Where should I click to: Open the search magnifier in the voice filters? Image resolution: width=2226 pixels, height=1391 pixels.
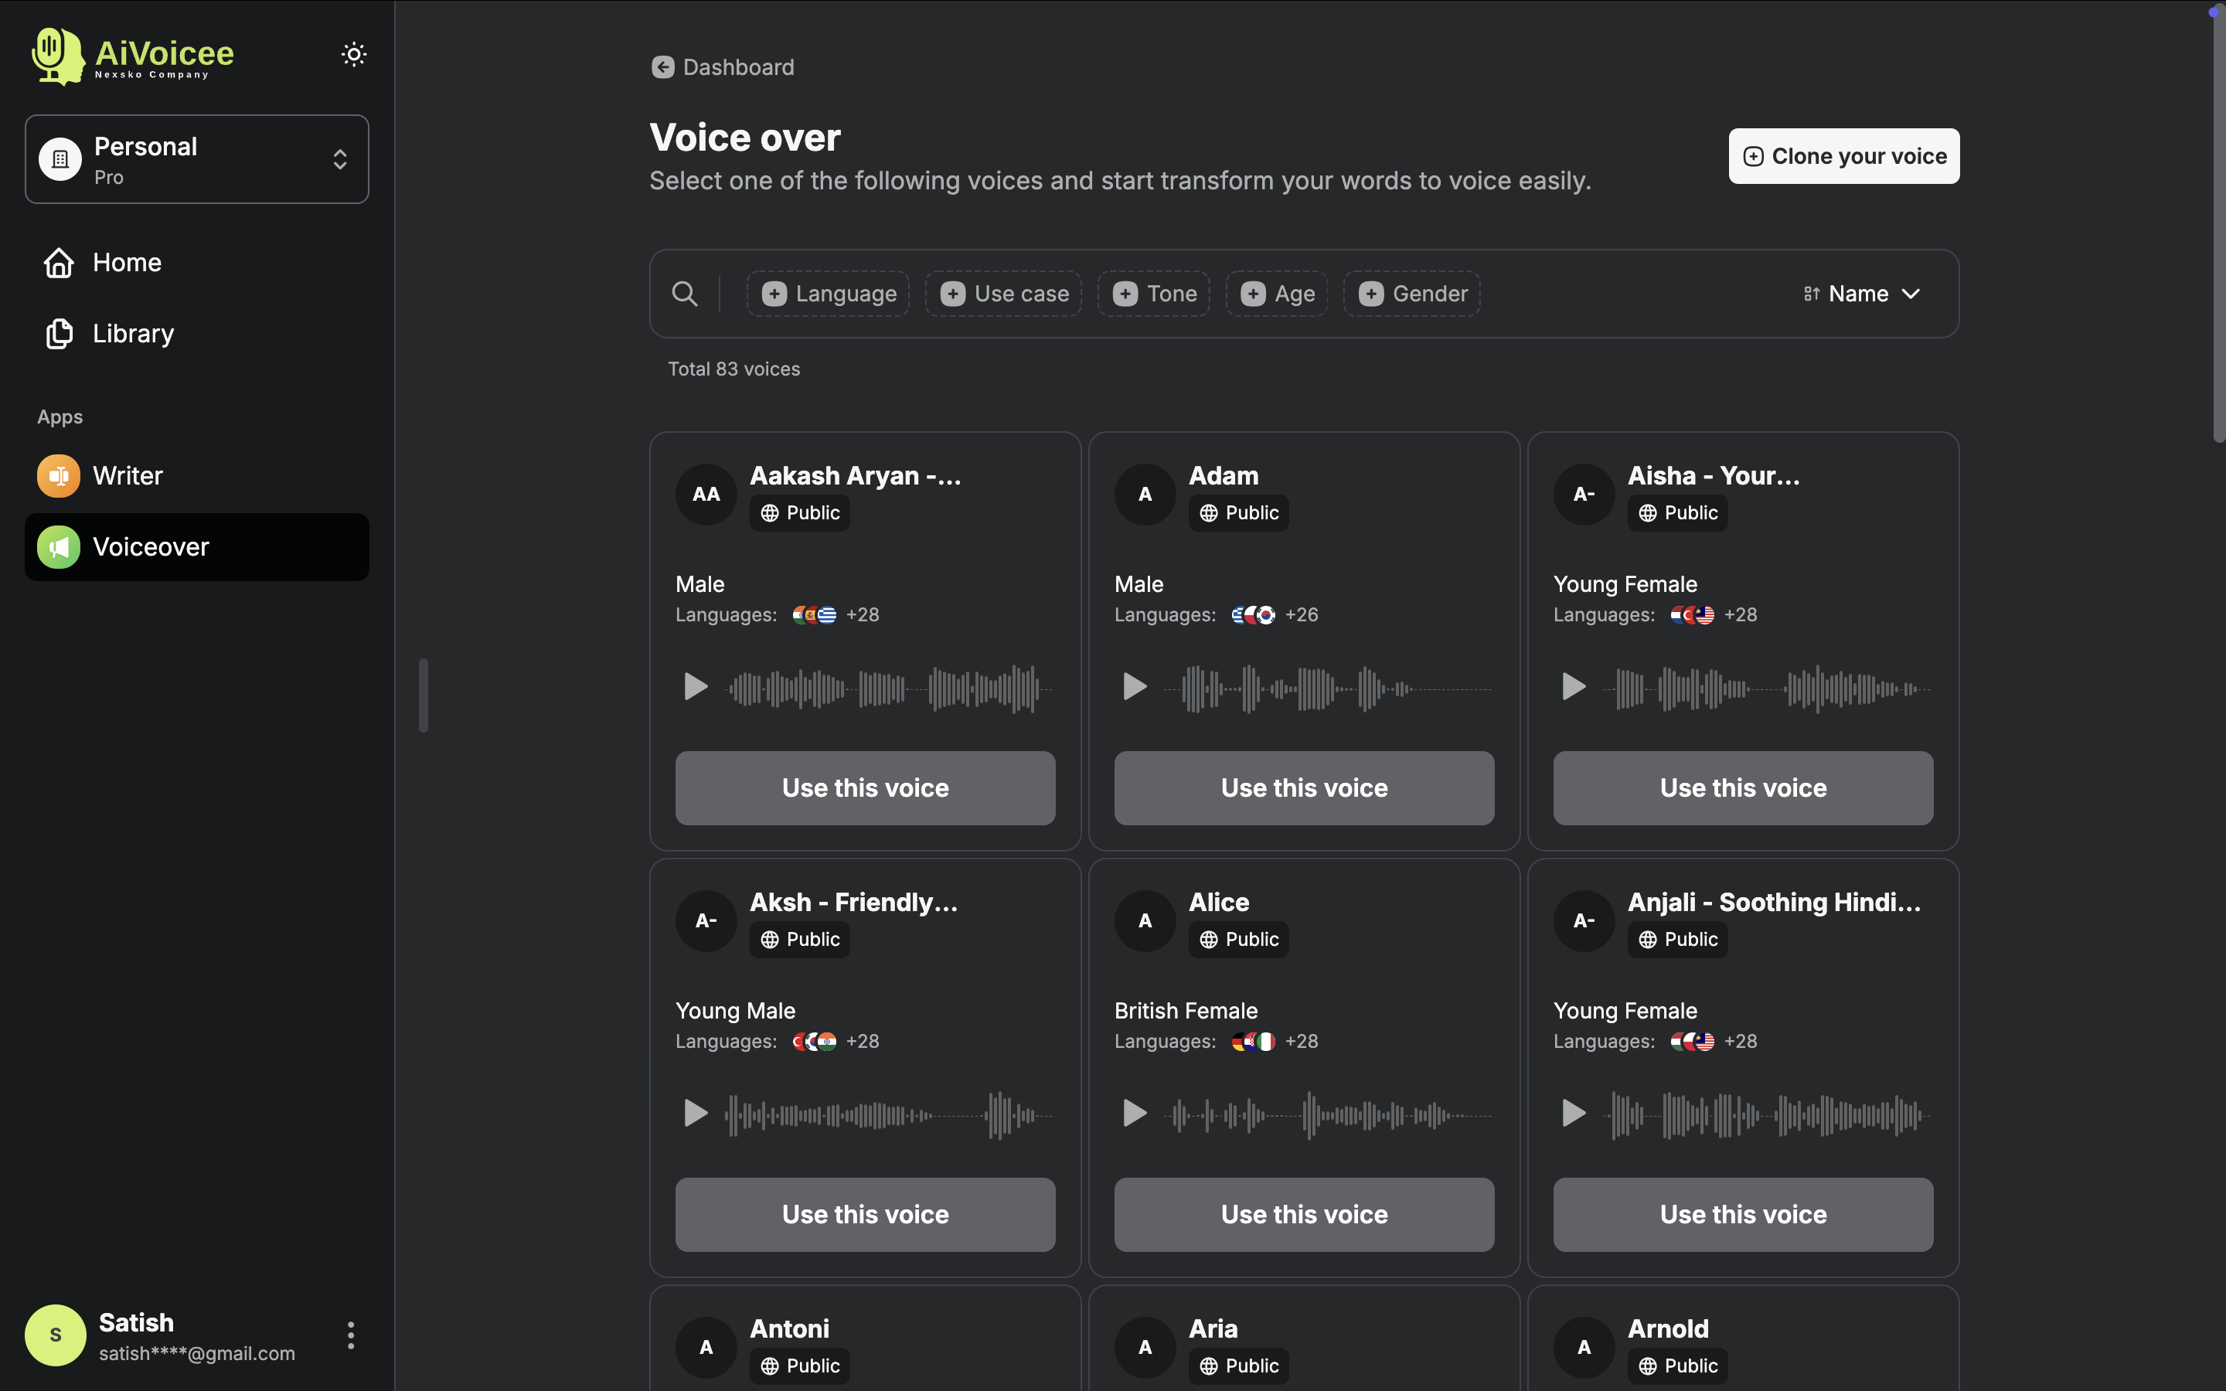[x=684, y=293]
